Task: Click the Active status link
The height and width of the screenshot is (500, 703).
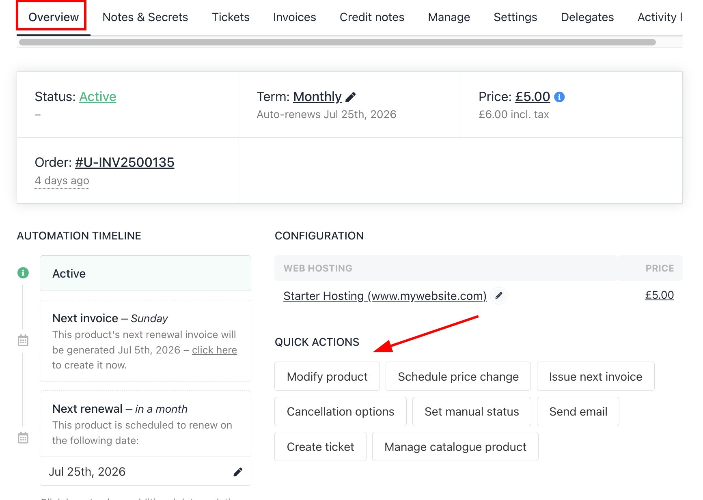Action: 98,97
